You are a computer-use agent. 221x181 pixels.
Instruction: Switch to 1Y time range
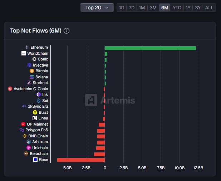click(188, 8)
